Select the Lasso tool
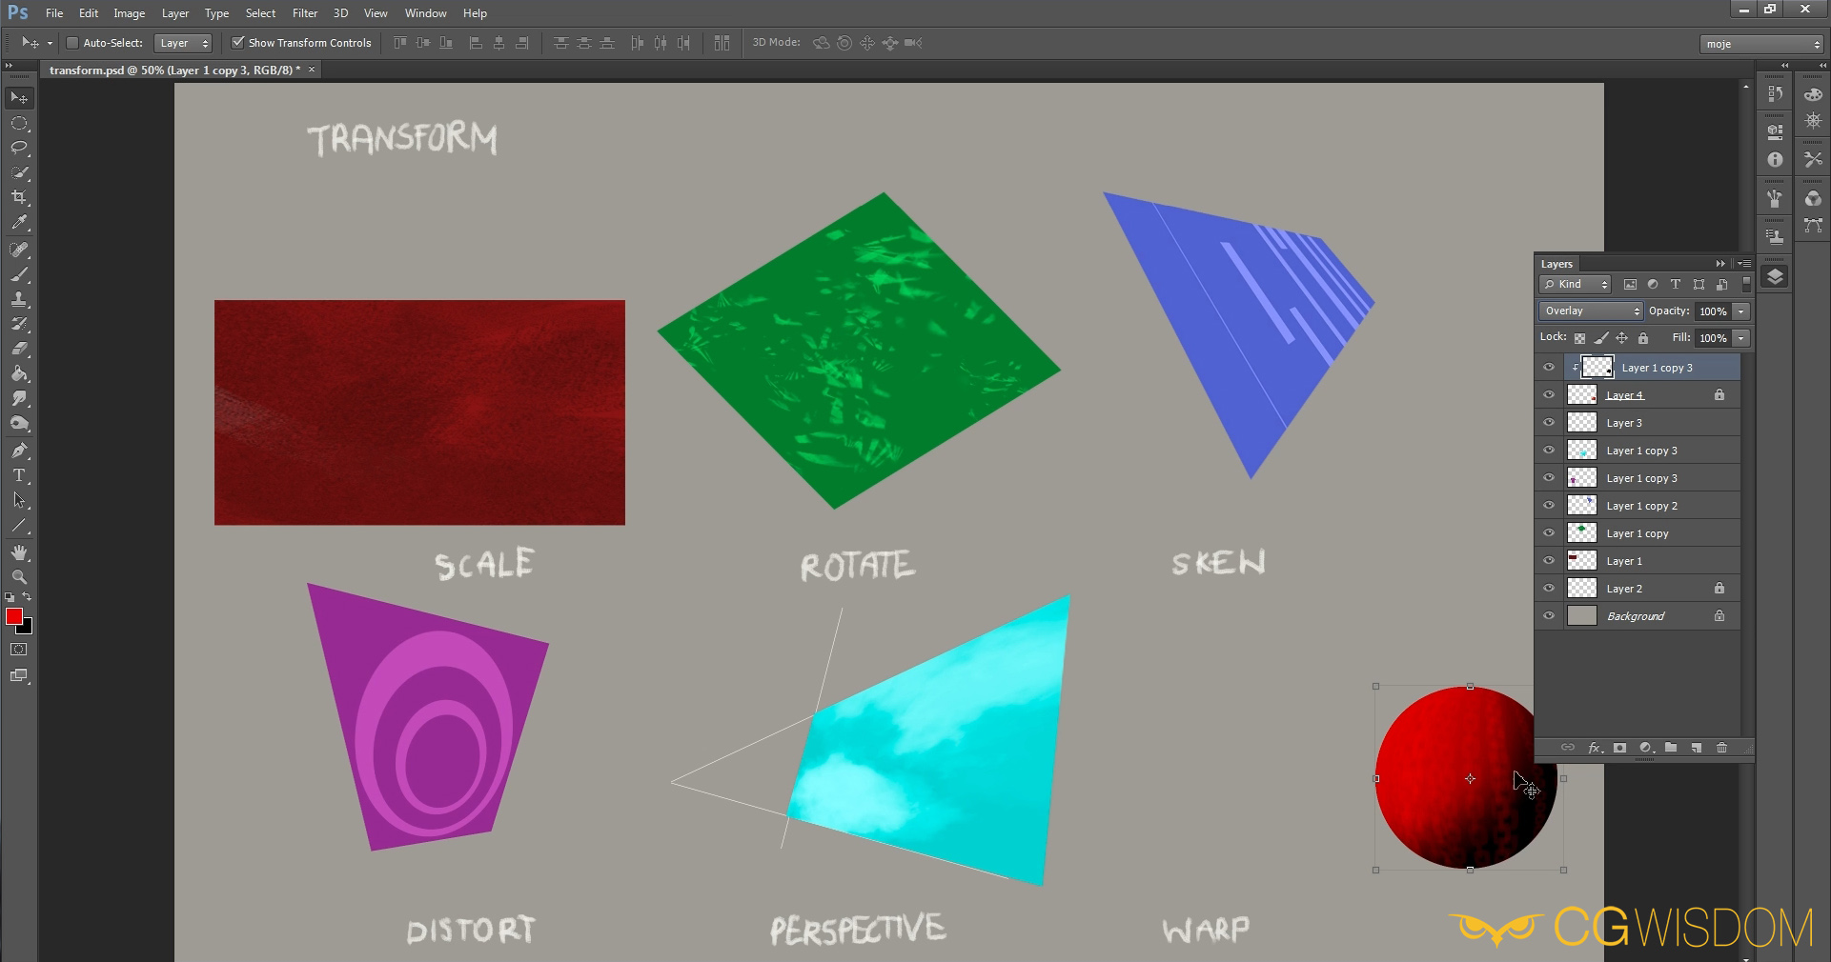 click(19, 148)
